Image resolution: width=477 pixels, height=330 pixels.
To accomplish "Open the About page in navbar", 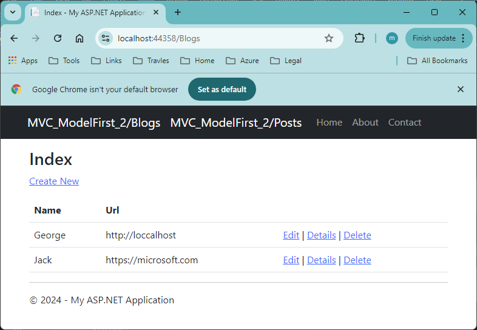I will [x=365, y=123].
